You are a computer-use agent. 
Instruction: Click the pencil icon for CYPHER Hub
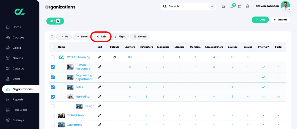(x=100, y=115)
